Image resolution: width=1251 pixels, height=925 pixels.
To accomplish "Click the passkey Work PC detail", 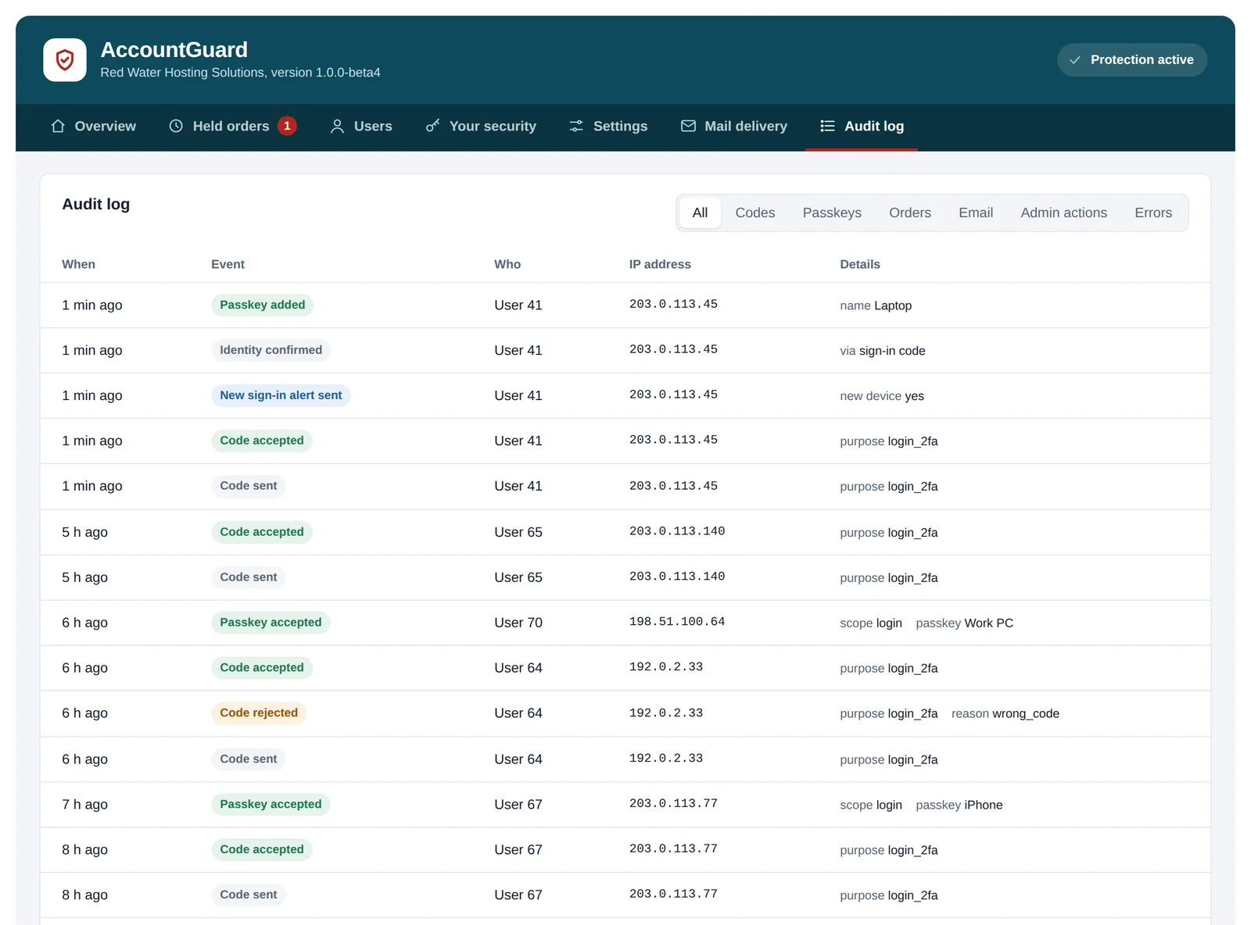I will pyautogui.click(x=965, y=623).
